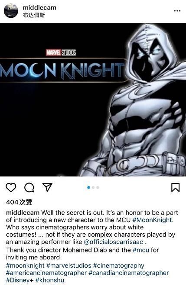Image resolution: width=186 pixels, height=285 pixels.
Task: Save the post with the bookmark icon
Action: (x=176, y=187)
